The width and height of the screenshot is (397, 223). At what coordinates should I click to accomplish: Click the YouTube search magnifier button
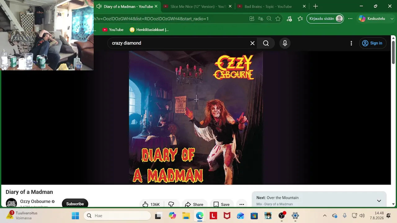(266, 43)
